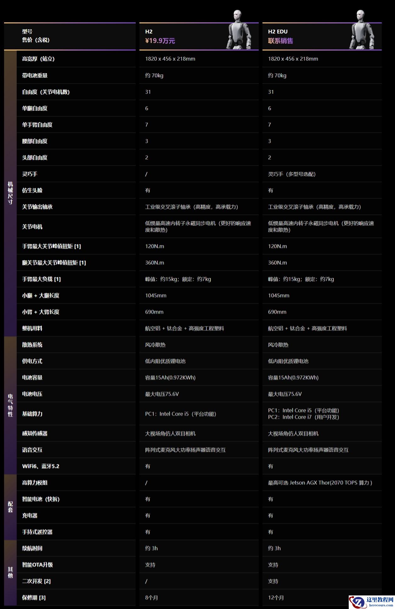
Task: Click the 语音交互 row label
Action: pos(32,450)
